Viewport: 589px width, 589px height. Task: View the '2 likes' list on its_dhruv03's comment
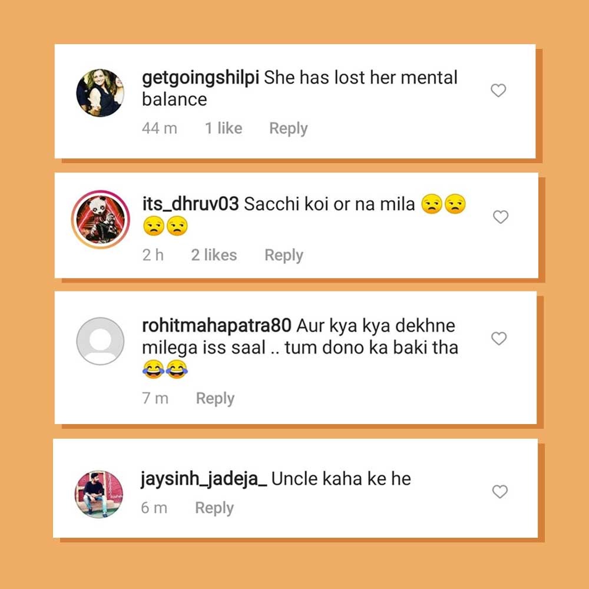tap(214, 255)
